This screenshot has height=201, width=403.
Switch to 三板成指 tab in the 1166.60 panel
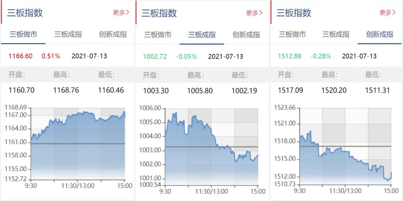point(68,34)
